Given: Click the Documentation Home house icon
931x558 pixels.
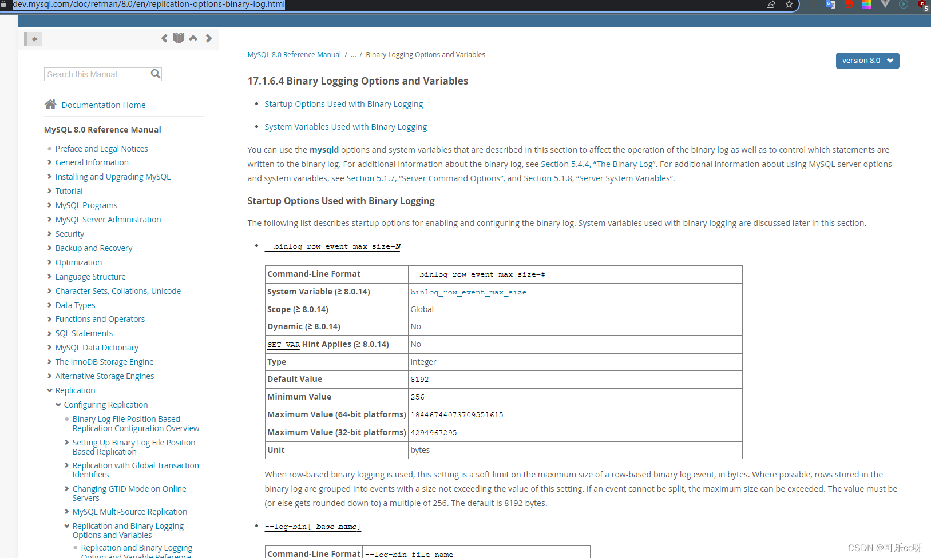Looking at the screenshot, I should point(50,105).
